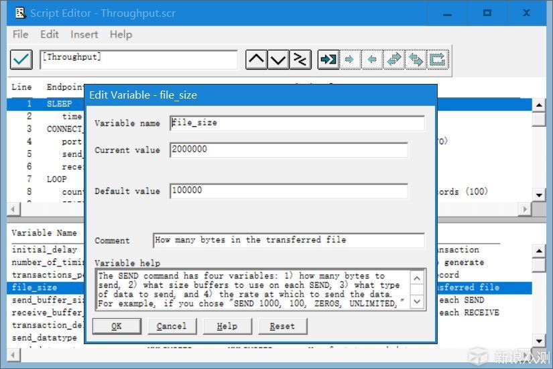Viewport: 553px width, 369px height.
Task: Click the insert send command icon
Action: (328, 59)
